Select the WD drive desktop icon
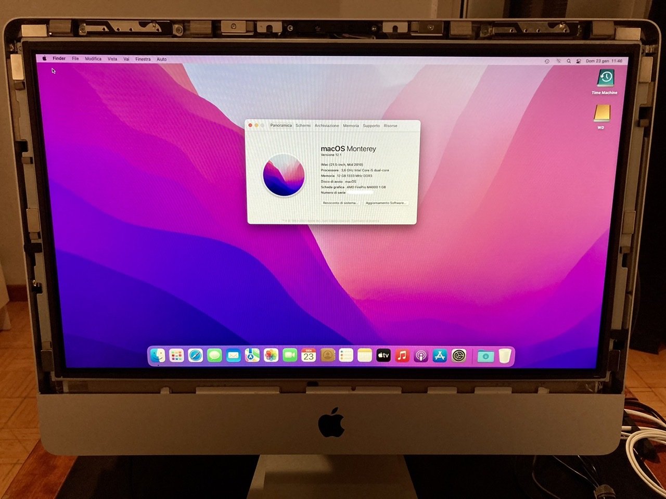This screenshot has width=666, height=499. tap(602, 113)
